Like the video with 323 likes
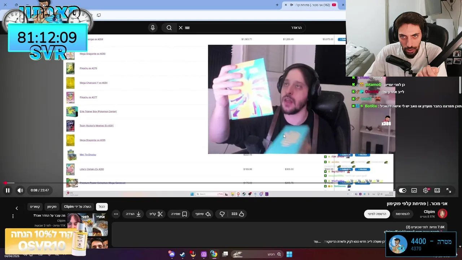The image size is (462, 260). point(238,214)
